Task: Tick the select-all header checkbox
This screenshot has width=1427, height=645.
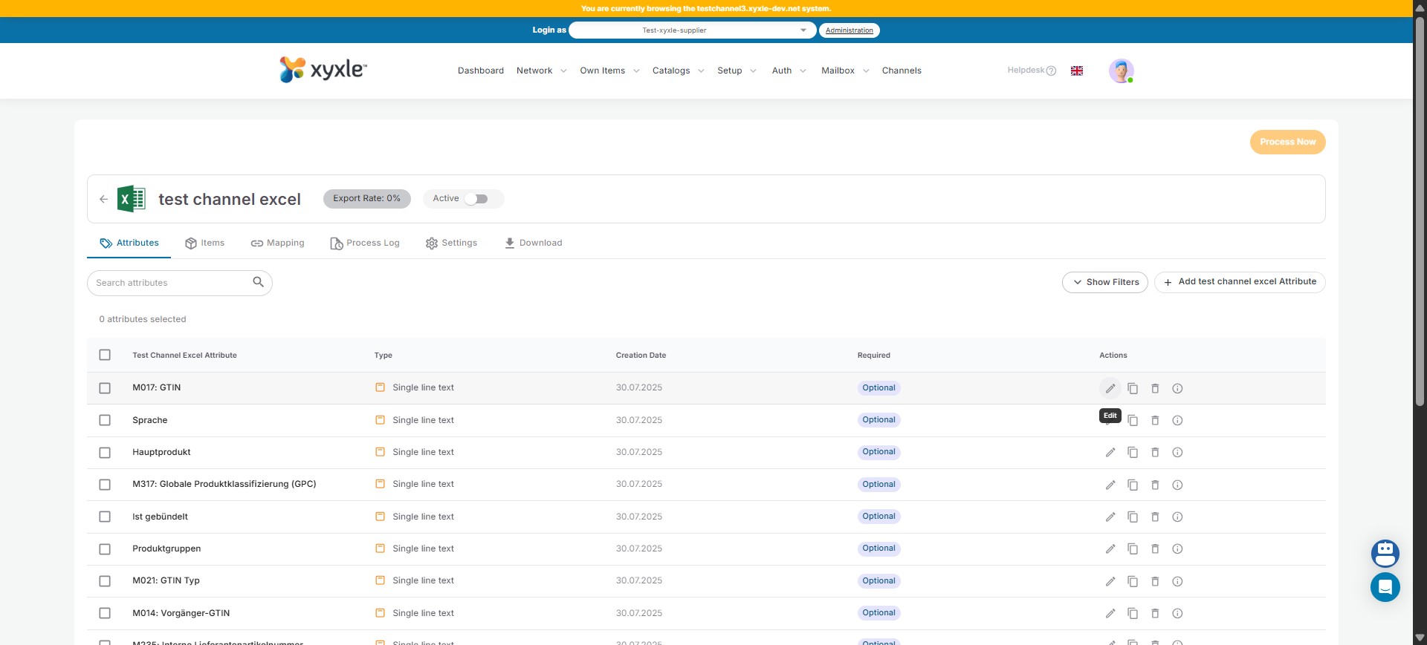Action: pos(105,355)
